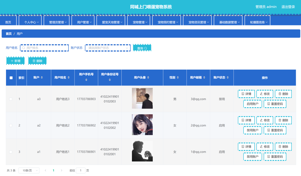Sort by 用户姓名 column arrows
This screenshot has height=176, width=301.
pyautogui.click(x=68, y=78)
